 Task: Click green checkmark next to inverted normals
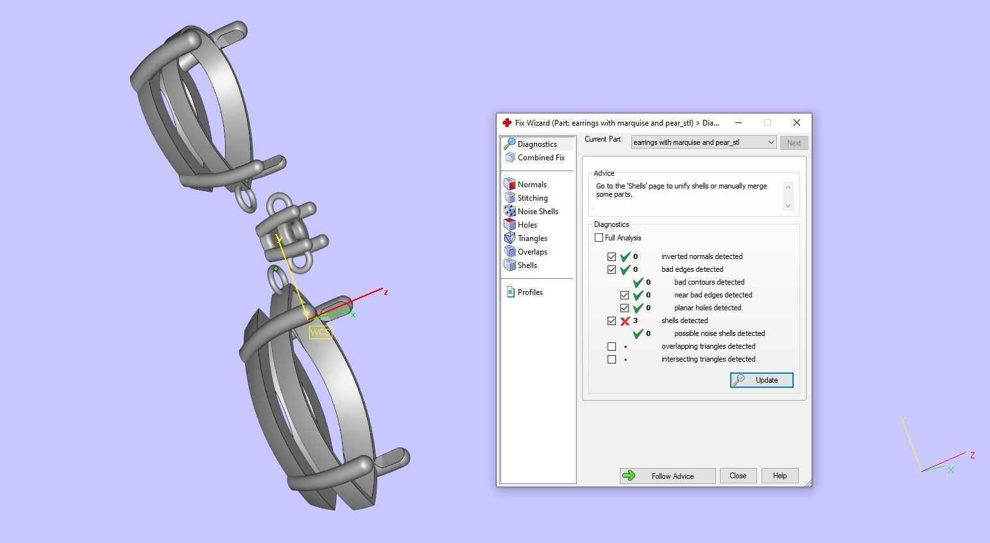click(626, 256)
